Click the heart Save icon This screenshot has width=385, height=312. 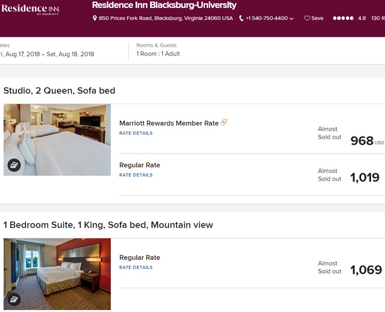[x=307, y=18]
